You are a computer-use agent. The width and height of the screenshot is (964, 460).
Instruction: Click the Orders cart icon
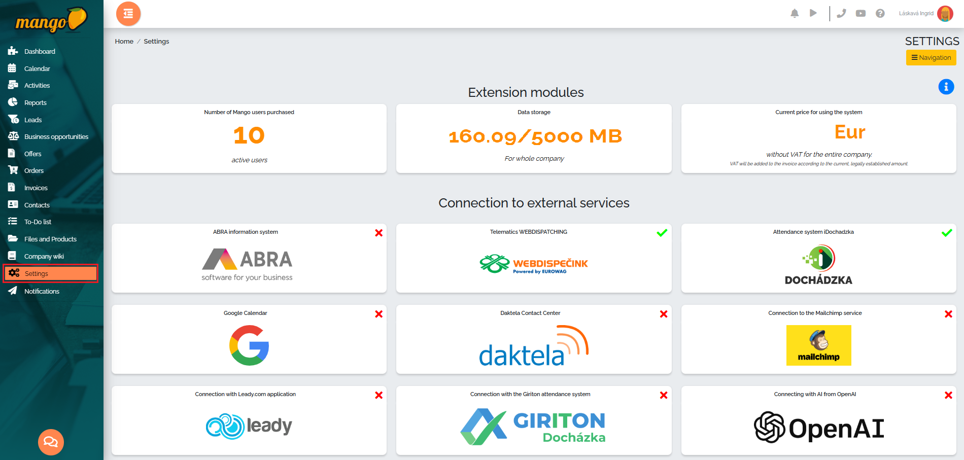13,170
